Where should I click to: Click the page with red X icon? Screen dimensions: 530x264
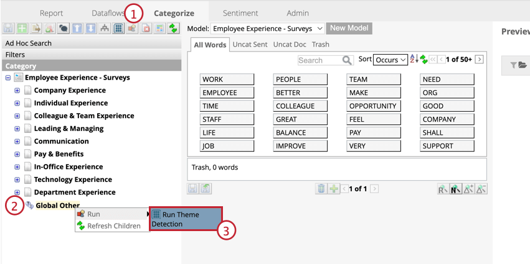(146, 29)
